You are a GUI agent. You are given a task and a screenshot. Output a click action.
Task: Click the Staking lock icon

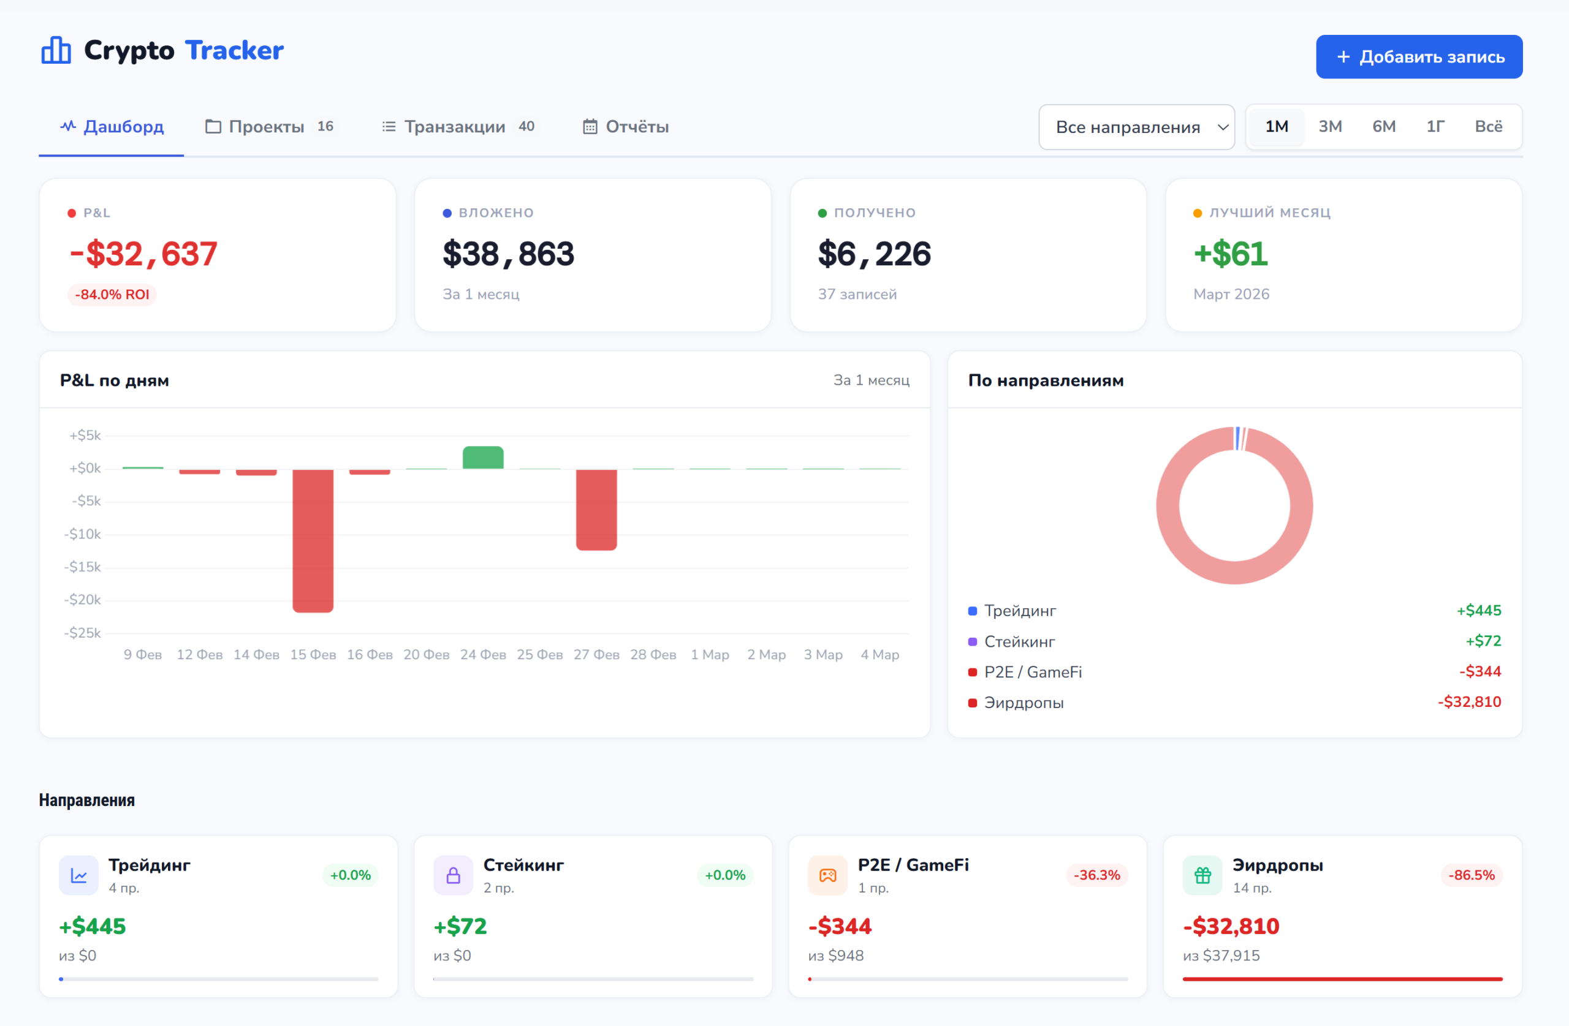[x=453, y=875]
